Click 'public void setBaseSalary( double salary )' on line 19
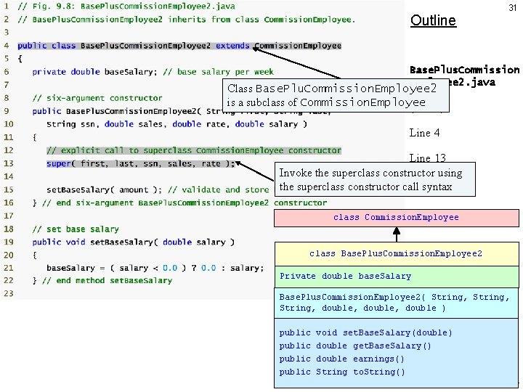 [134, 242]
